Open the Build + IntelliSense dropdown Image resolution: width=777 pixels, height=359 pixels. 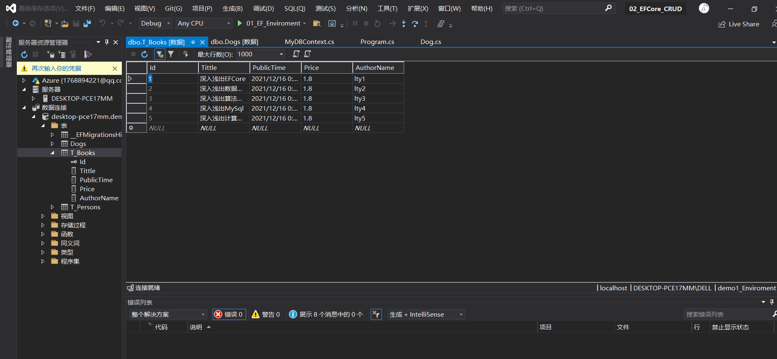click(426, 314)
